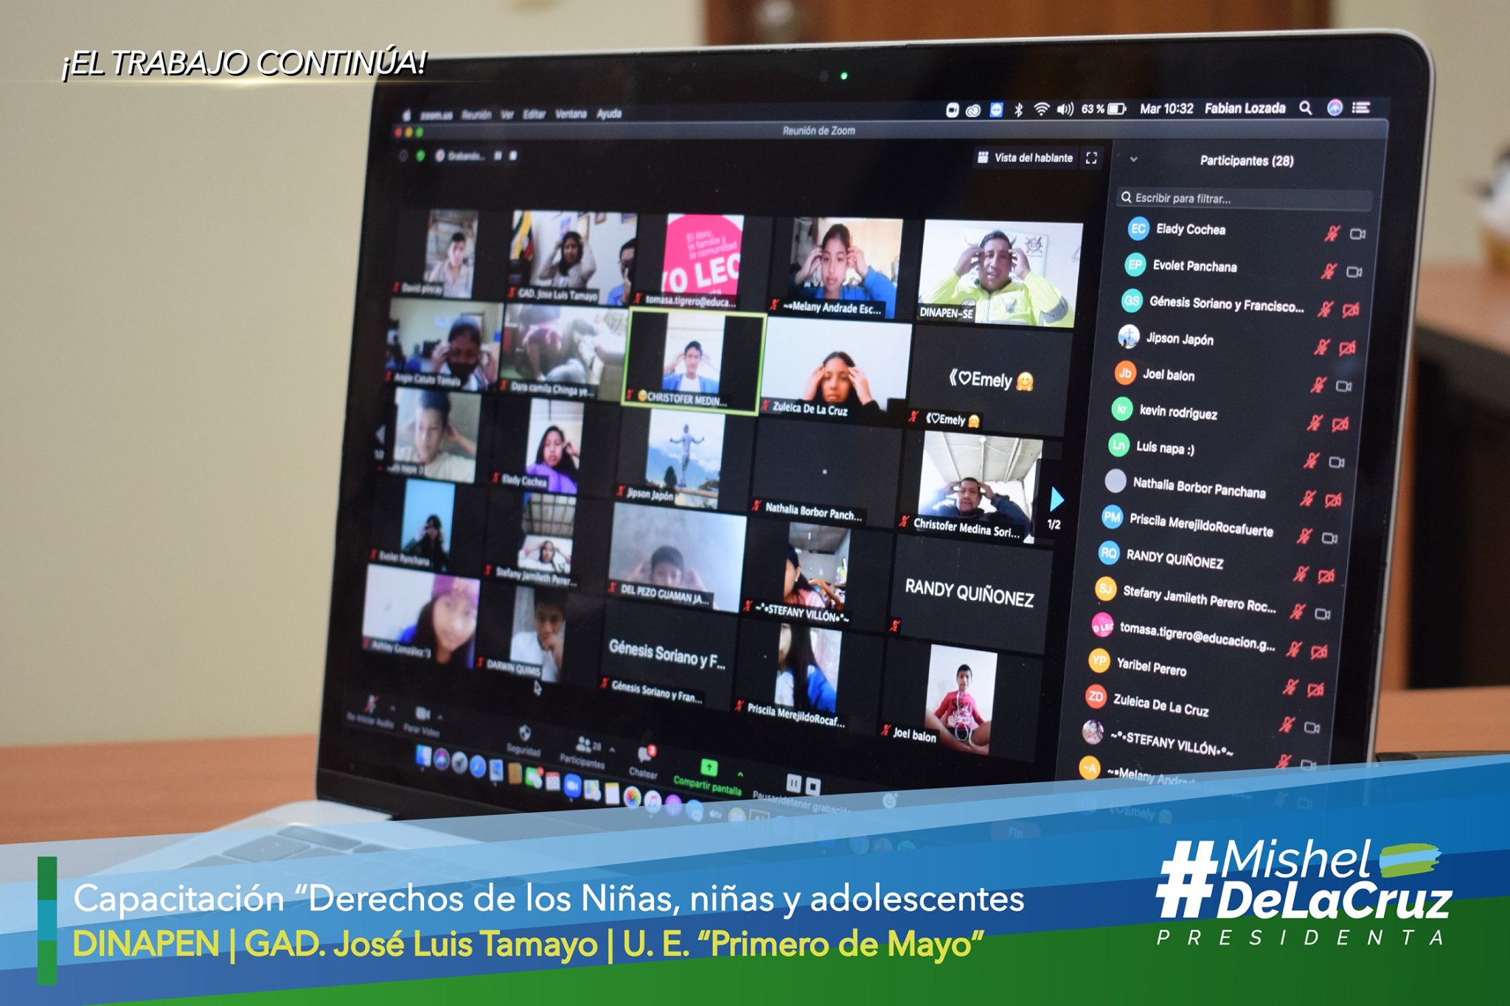Screen dimensions: 1510x1006
Task: Open the Reunión menu
Action: [x=476, y=115]
